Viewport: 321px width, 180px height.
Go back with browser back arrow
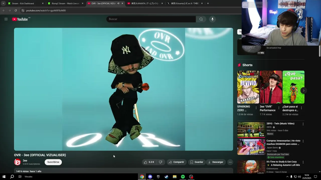(4, 10)
